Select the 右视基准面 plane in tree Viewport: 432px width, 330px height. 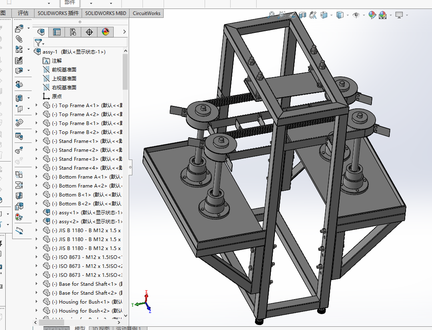point(64,88)
